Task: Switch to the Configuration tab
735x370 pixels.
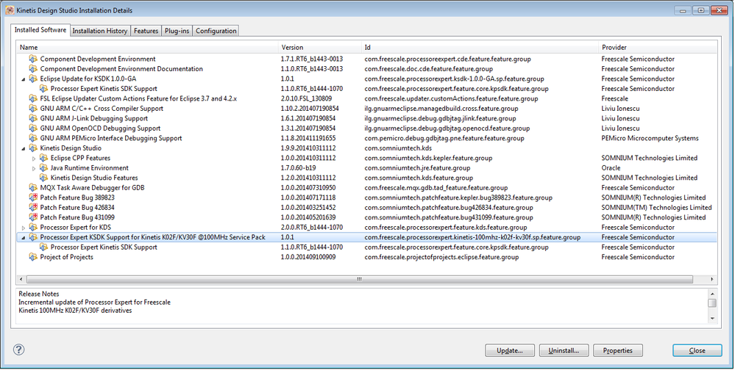Action: (x=216, y=31)
